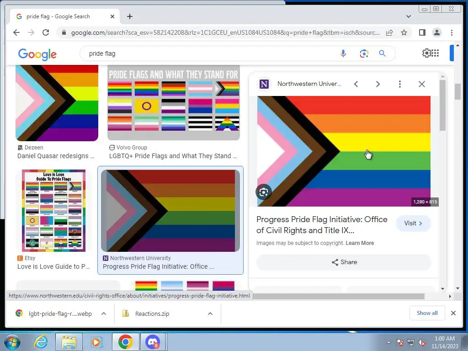This screenshot has height=351, width=468.
Task: Open Windows Explorer from taskbar
Action: (x=69, y=342)
